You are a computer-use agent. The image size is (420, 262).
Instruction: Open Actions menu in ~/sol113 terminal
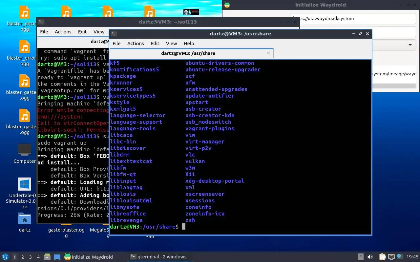tap(63, 32)
